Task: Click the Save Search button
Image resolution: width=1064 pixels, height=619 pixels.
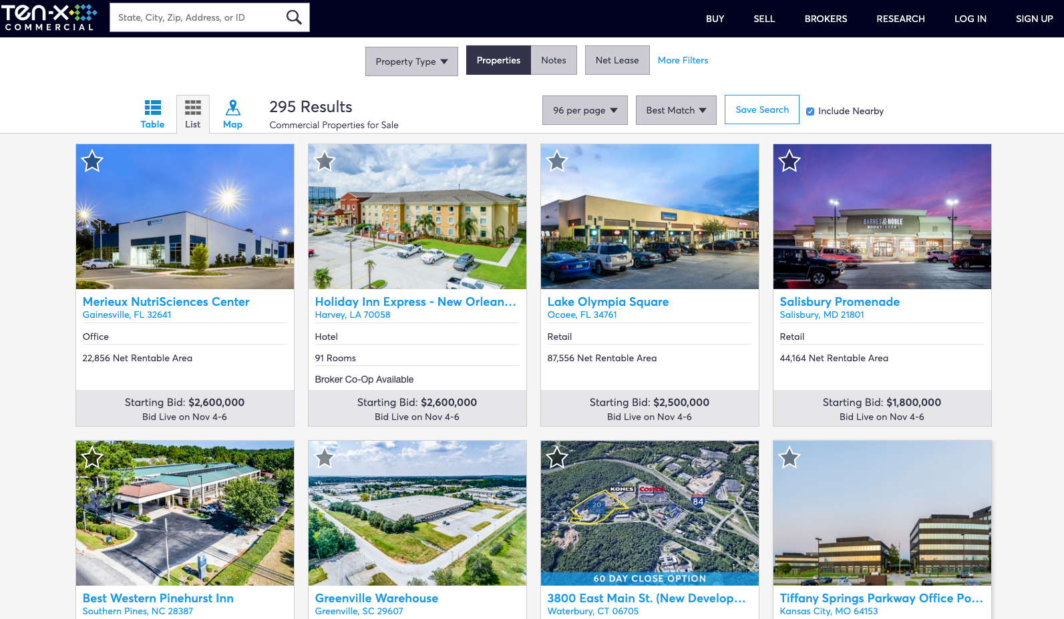Action: coord(762,110)
